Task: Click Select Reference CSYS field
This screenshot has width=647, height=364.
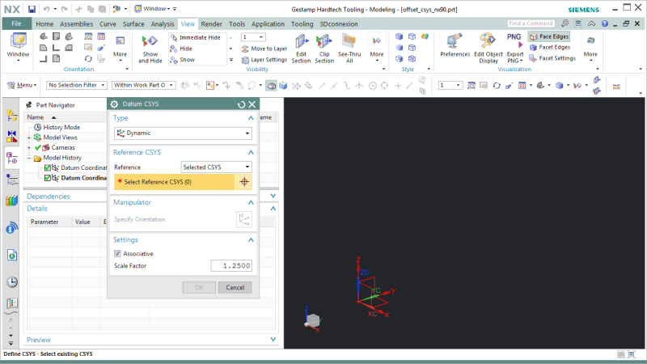Action: 175,182
